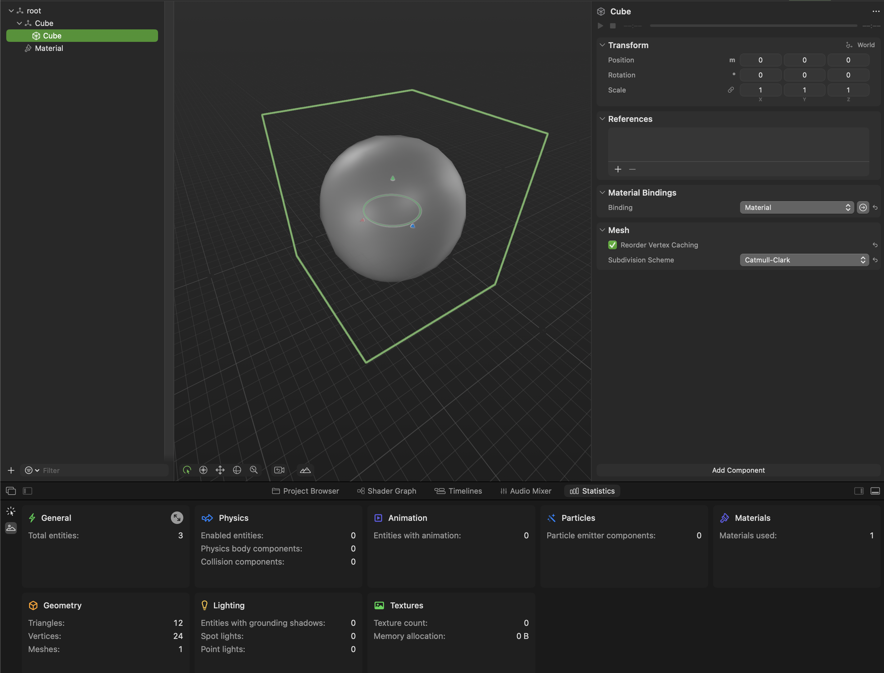
Task: Toggle the scale link proportional icon
Action: point(731,90)
